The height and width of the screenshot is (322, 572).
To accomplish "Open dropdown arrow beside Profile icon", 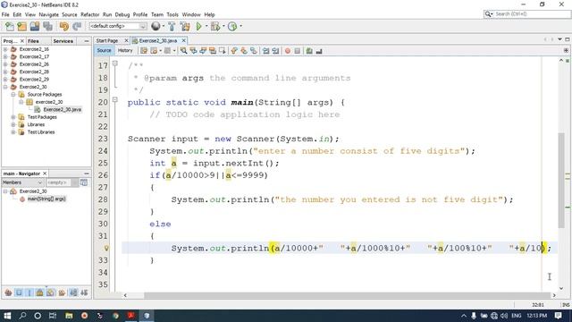I will (240, 26).
